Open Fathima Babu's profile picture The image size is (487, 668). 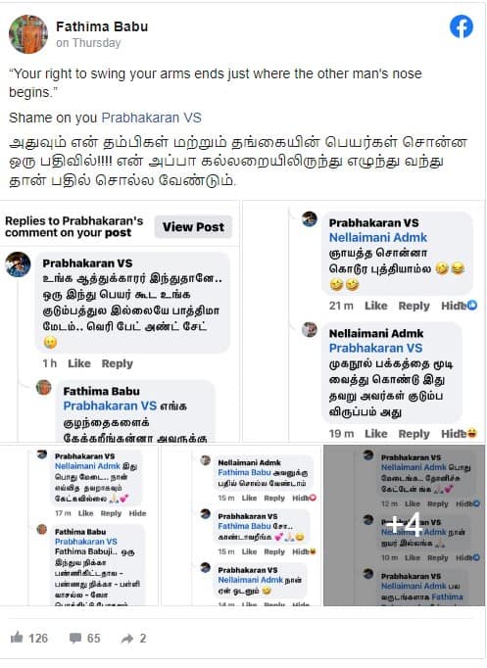coord(28,34)
